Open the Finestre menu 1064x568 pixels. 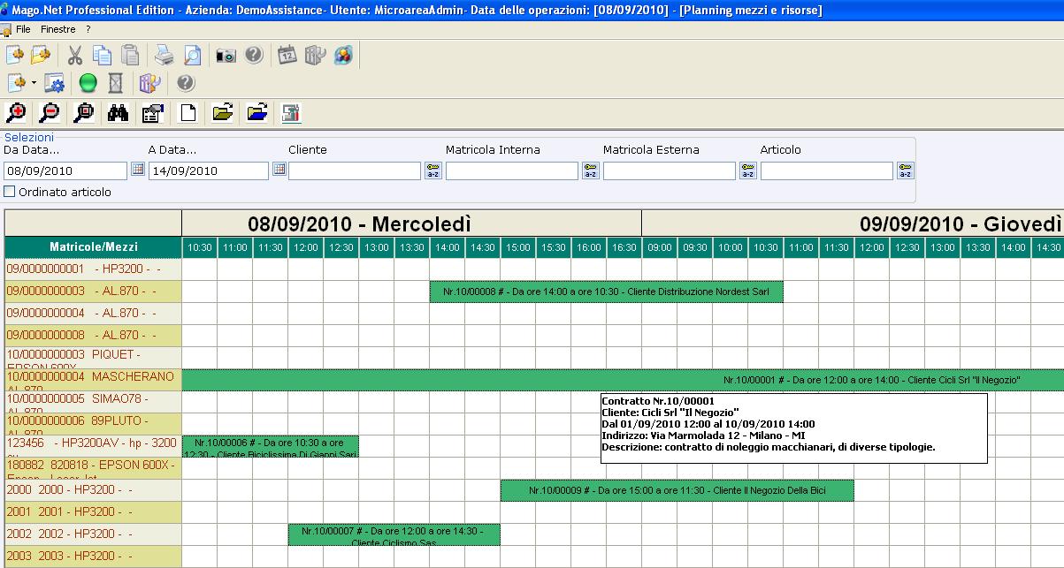(58, 29)
